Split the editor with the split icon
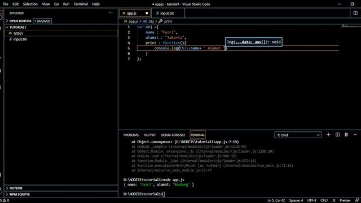This screenshot has height=203, width=361. (355, 13)
